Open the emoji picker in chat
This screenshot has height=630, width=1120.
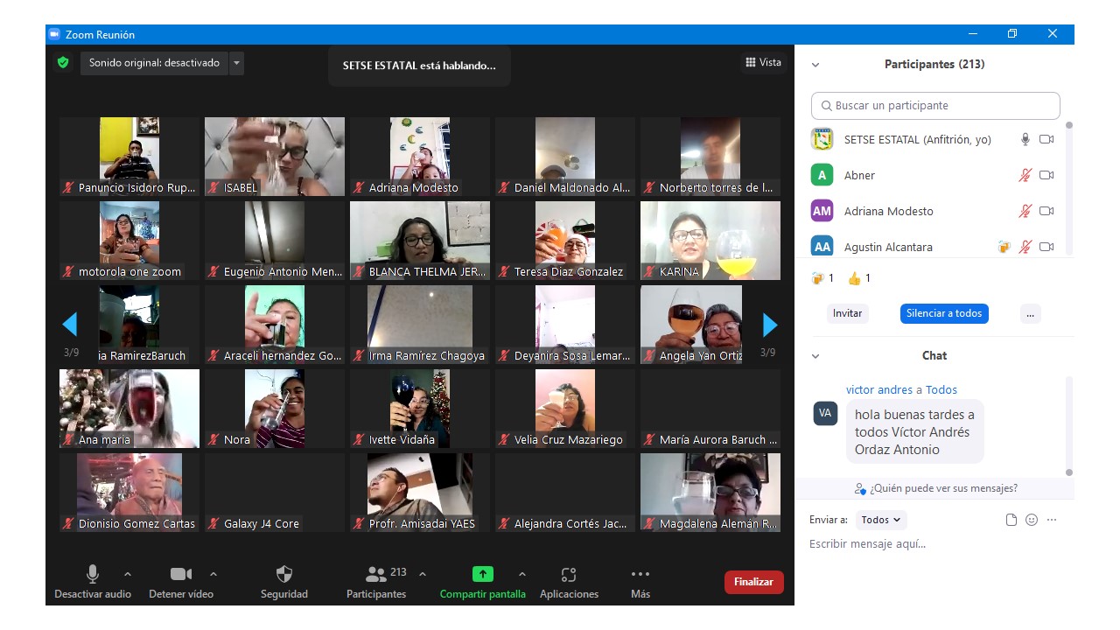coord(1032,520)
